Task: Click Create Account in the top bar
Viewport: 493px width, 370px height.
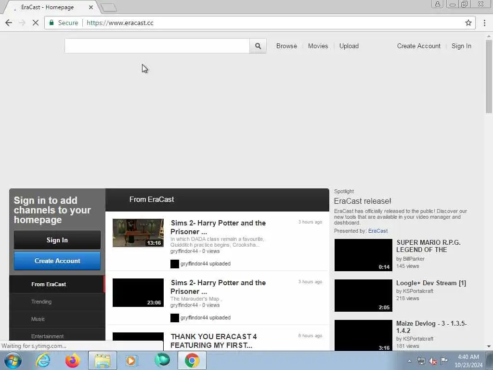Action: (x=418, y=46)
